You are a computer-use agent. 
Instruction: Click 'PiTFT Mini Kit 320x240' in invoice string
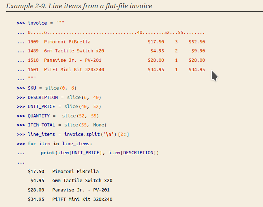pos(74,70)
